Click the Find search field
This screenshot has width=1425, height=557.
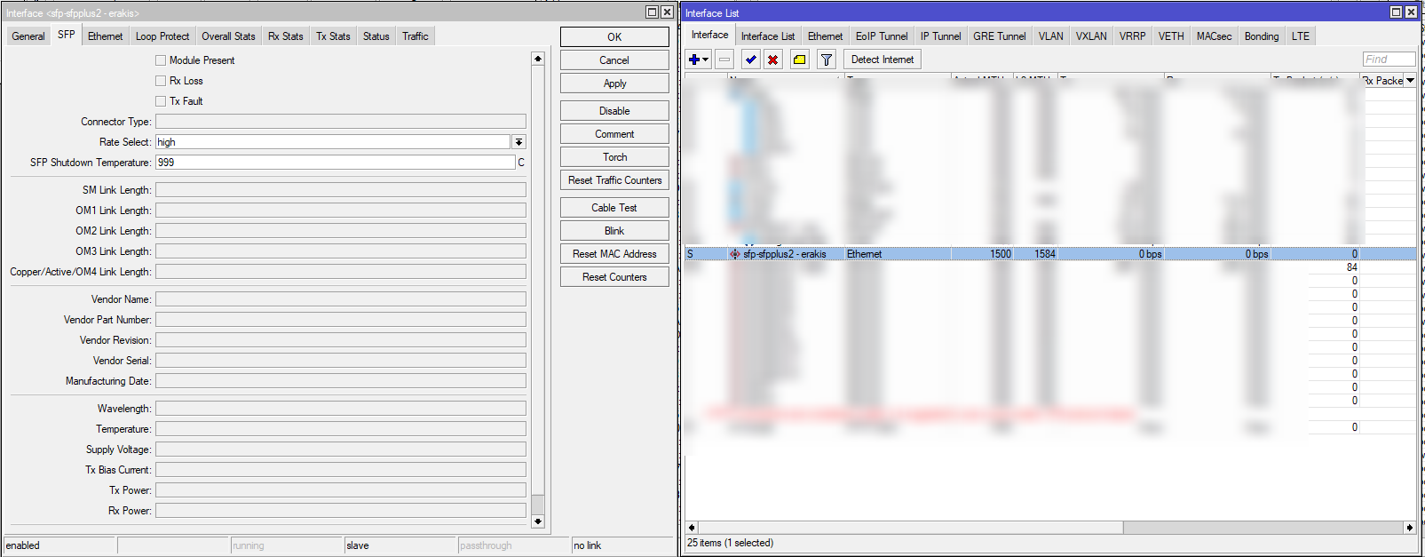tap(1389, 60)
